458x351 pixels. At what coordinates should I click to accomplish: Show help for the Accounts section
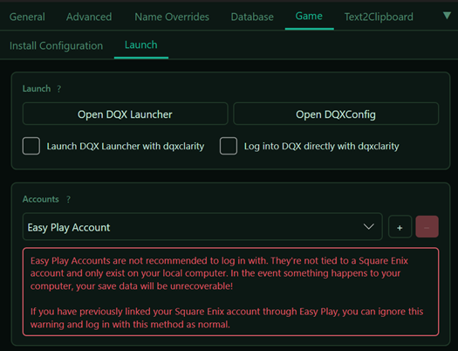[x=68, y=199]
